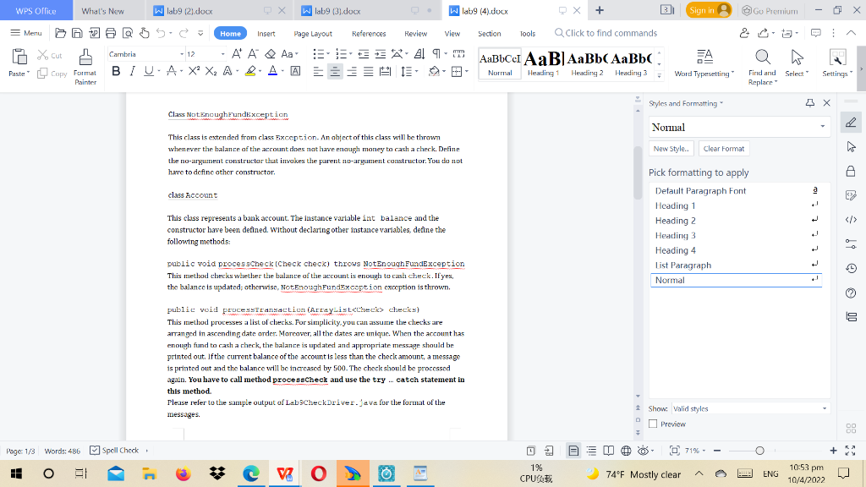Apply strikethrough to text
The height and width of the screenshot is (487, 866).
[x=172, y=71]
